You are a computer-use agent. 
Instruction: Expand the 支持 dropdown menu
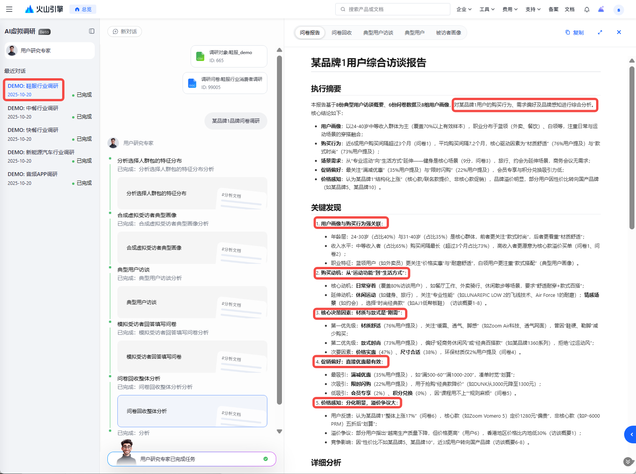tap(533, 9)
